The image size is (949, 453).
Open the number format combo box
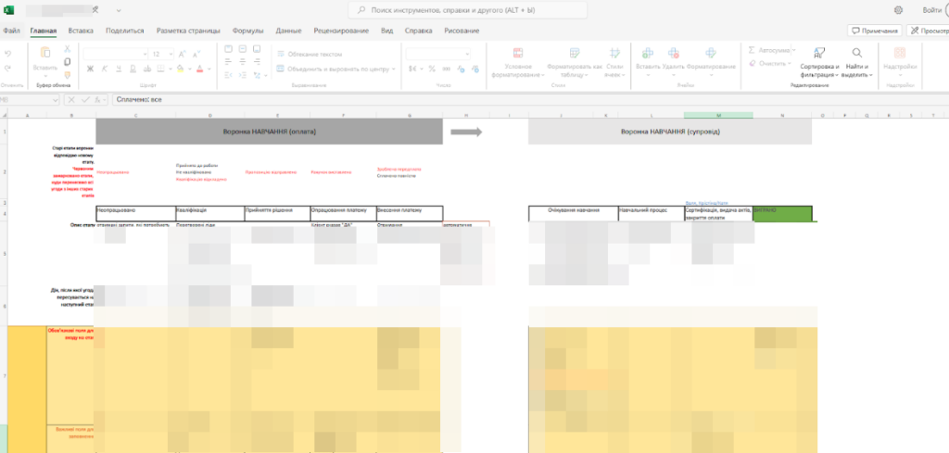(x=438, y=54)
